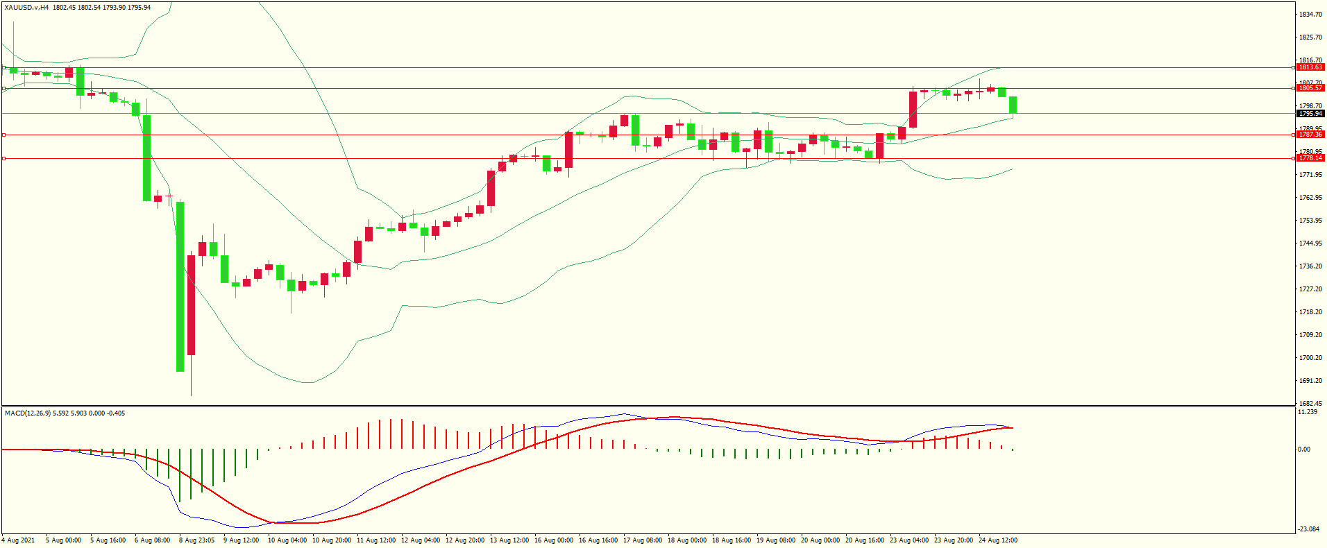Click the 17 Aug 08:00 time label
Image resolution: width=1327 pixels, height=548 pixels.
(x=643, y=540)
